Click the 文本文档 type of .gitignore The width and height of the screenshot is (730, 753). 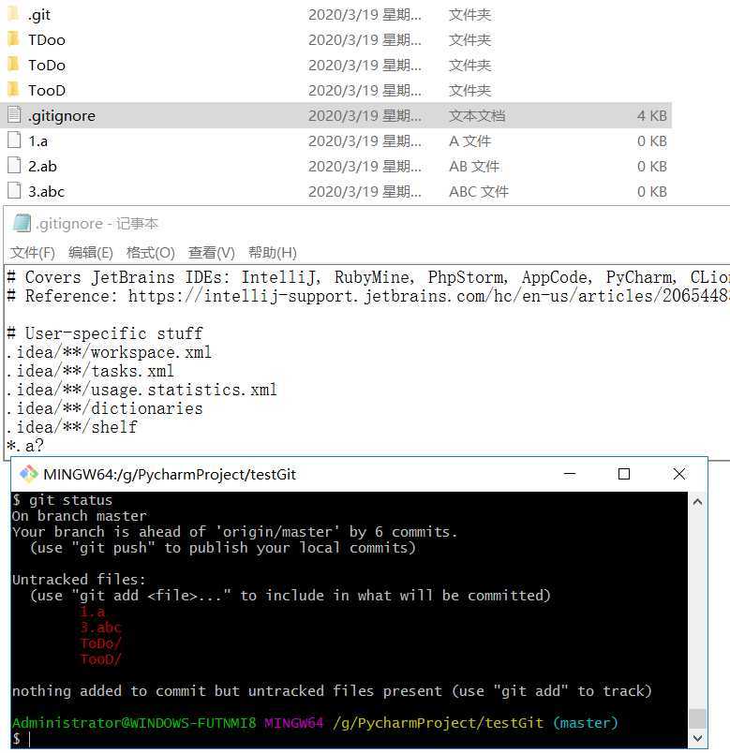477,116
